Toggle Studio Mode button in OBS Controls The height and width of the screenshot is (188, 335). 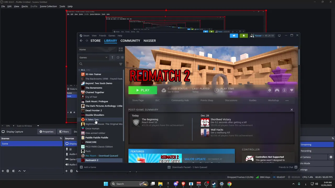317,163
